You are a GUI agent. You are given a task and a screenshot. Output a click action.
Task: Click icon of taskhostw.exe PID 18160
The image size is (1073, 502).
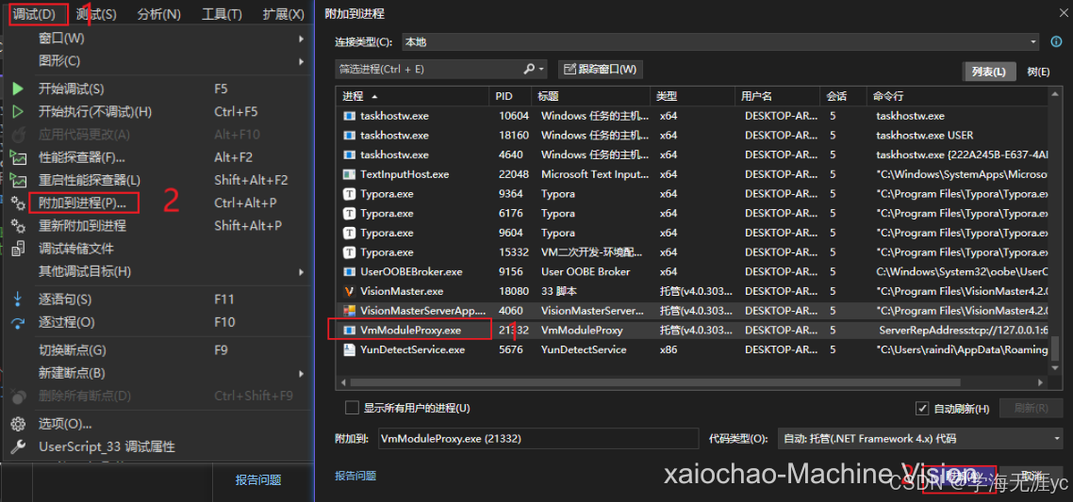pyautogui.click(x=349, y=136)
